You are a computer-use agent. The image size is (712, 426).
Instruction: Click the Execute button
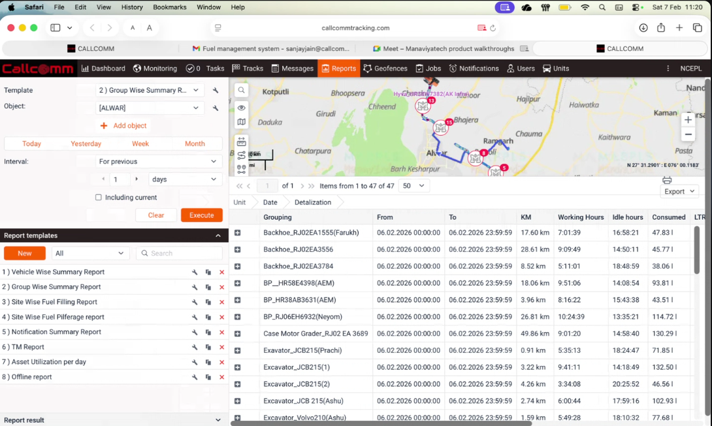coord(201,215)
